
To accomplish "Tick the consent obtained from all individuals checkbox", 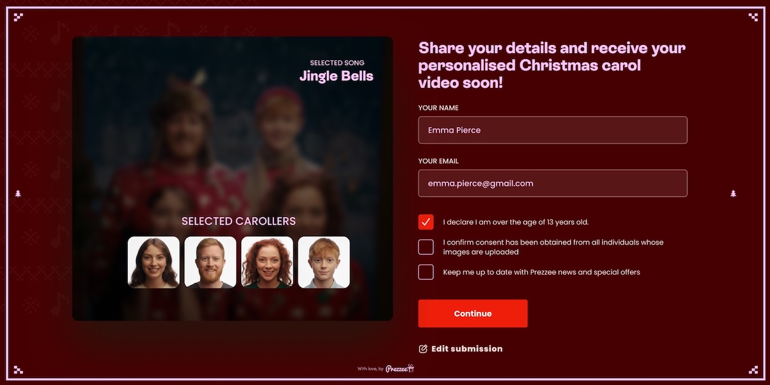I will [426, 247].
